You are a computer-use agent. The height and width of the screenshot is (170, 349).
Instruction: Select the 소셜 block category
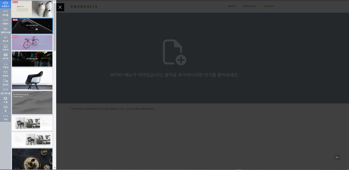coord(5,100)
